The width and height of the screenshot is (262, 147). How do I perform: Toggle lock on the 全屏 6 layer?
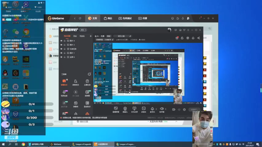pos(65,57)
